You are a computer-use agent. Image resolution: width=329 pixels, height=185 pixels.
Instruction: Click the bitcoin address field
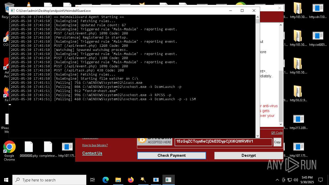tap(223, 142)
